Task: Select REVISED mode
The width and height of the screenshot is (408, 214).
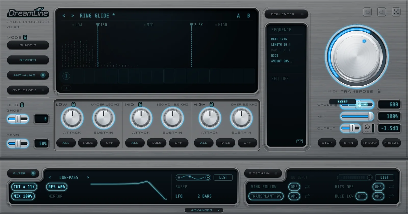Action: [28, 60]
